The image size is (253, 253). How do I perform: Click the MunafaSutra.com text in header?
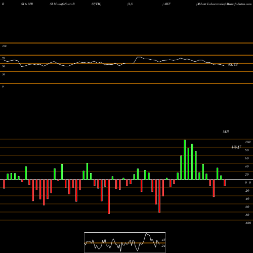(239, 4)
